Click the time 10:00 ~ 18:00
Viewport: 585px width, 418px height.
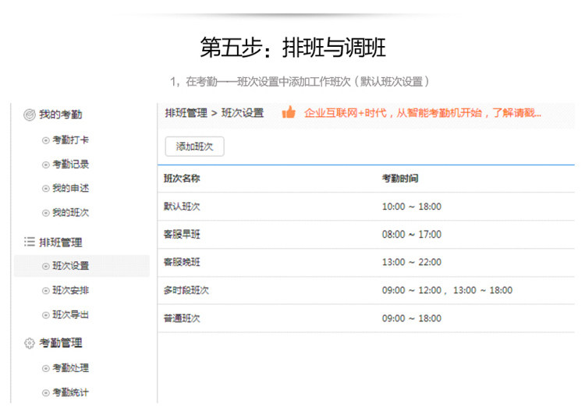412,207
